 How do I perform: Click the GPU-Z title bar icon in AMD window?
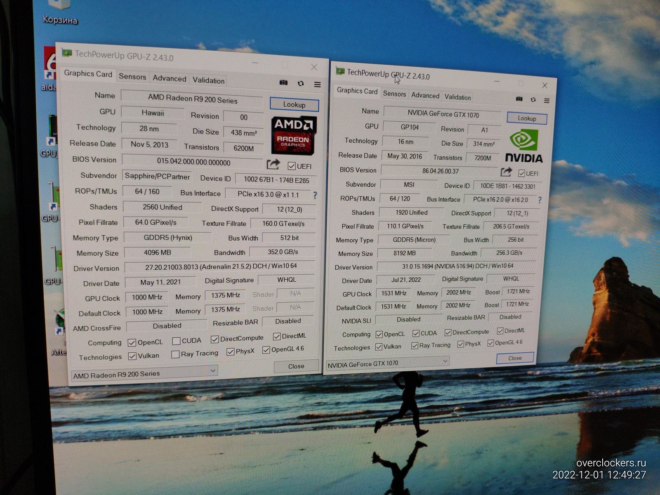click(x=67, y=53)
